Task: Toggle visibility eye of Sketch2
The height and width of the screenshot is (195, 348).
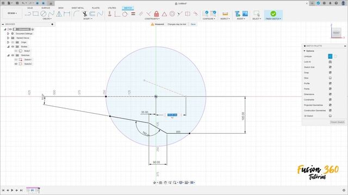Action: [x=16, y=64]
